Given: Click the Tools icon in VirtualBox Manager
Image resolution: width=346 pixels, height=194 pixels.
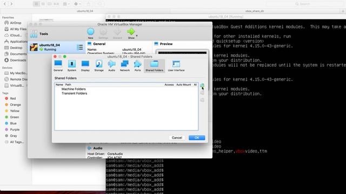Looking at the screenshot, I should pyautogui.click(x=34, y=34).
